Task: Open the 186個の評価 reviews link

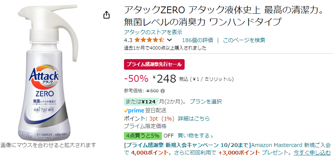Action: tap(198, 40)
